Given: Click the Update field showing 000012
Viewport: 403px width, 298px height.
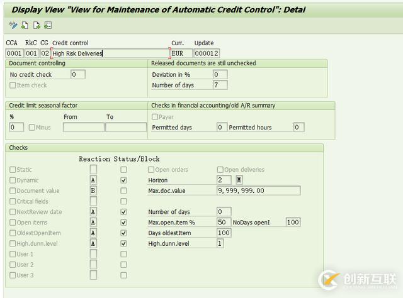Looking at the screenshot, I should 207,53.
